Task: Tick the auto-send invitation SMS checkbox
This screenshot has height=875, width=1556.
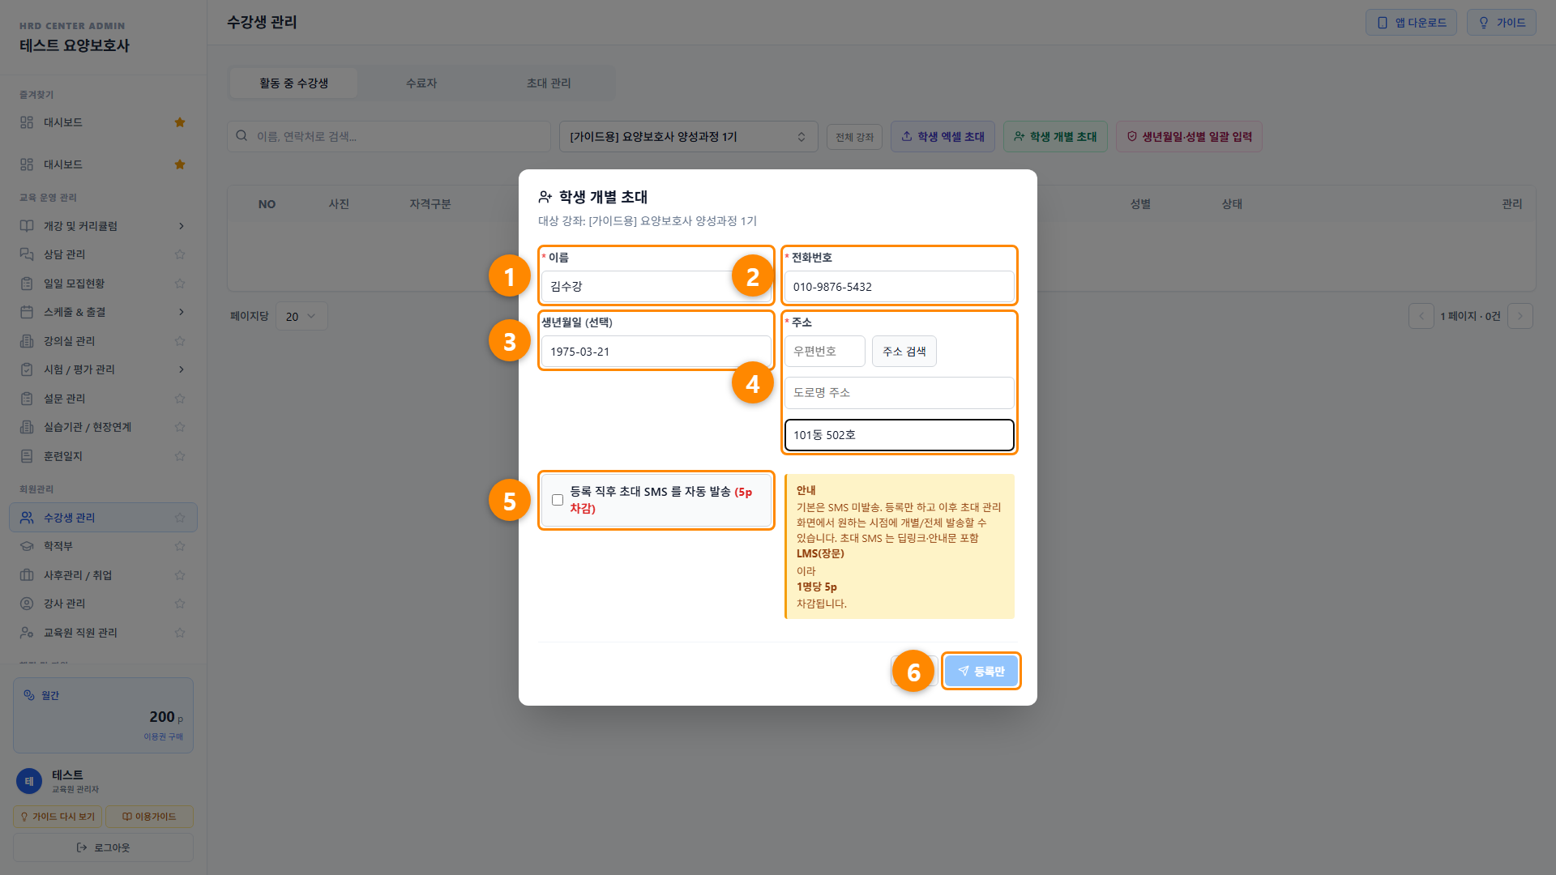Action: [x=558, y=500]
